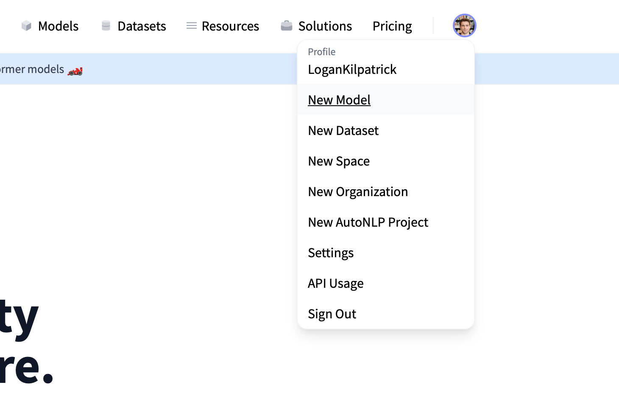Choose New Dataset menu entry
The width and height of the screenshot is (619, 399).
(343, 130)
